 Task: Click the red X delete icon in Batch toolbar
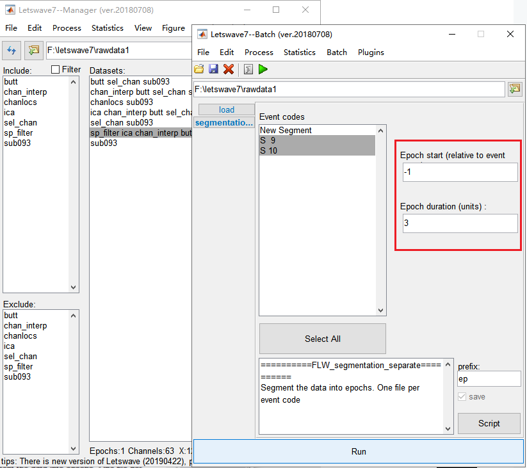[229, 69]
